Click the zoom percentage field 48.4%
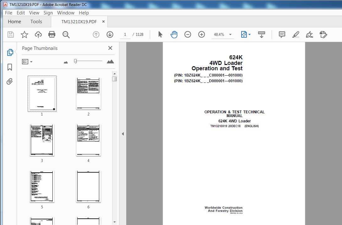The height and width of the screenshot is (225, 342). click(x=219, y=35)
